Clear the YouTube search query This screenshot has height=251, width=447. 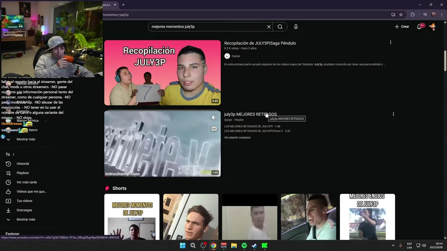tap(269, 26)
